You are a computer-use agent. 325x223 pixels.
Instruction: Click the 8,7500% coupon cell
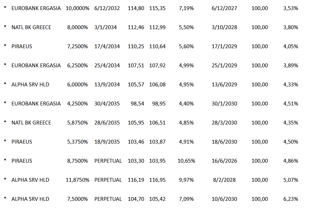pos(77,161)
